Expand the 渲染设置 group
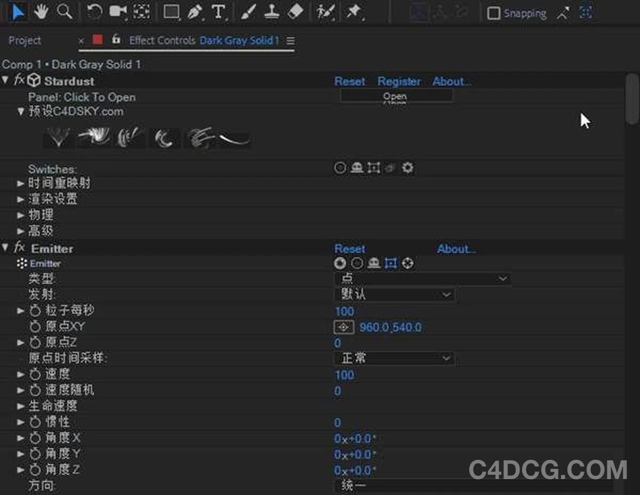Screen dimensions: 640x495 coord(20,199)
